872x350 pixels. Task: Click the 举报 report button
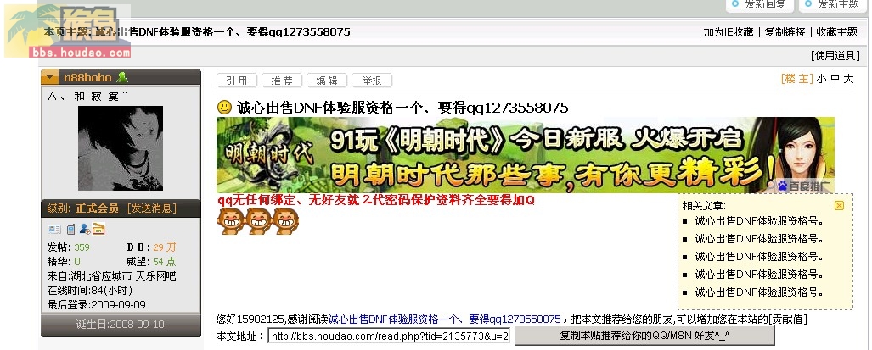click(372, 81)
